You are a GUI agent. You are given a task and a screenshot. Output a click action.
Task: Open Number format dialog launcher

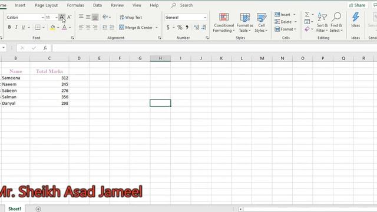click(x=207, y=38)
